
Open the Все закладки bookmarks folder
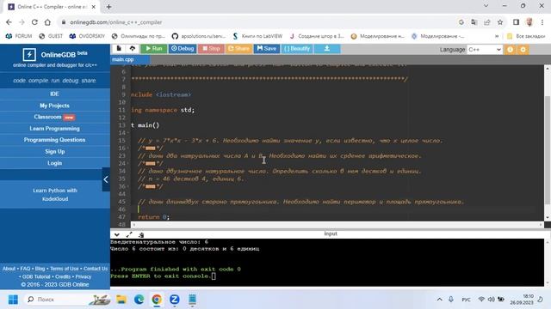tap(526, 36)
